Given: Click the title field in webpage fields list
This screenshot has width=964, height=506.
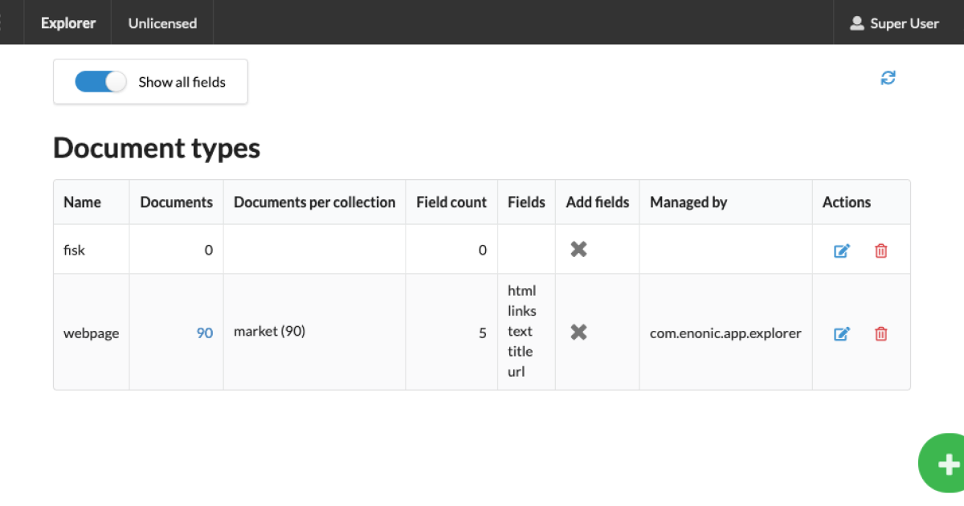Looking at the screenshot, I should (x=521, y=351).
